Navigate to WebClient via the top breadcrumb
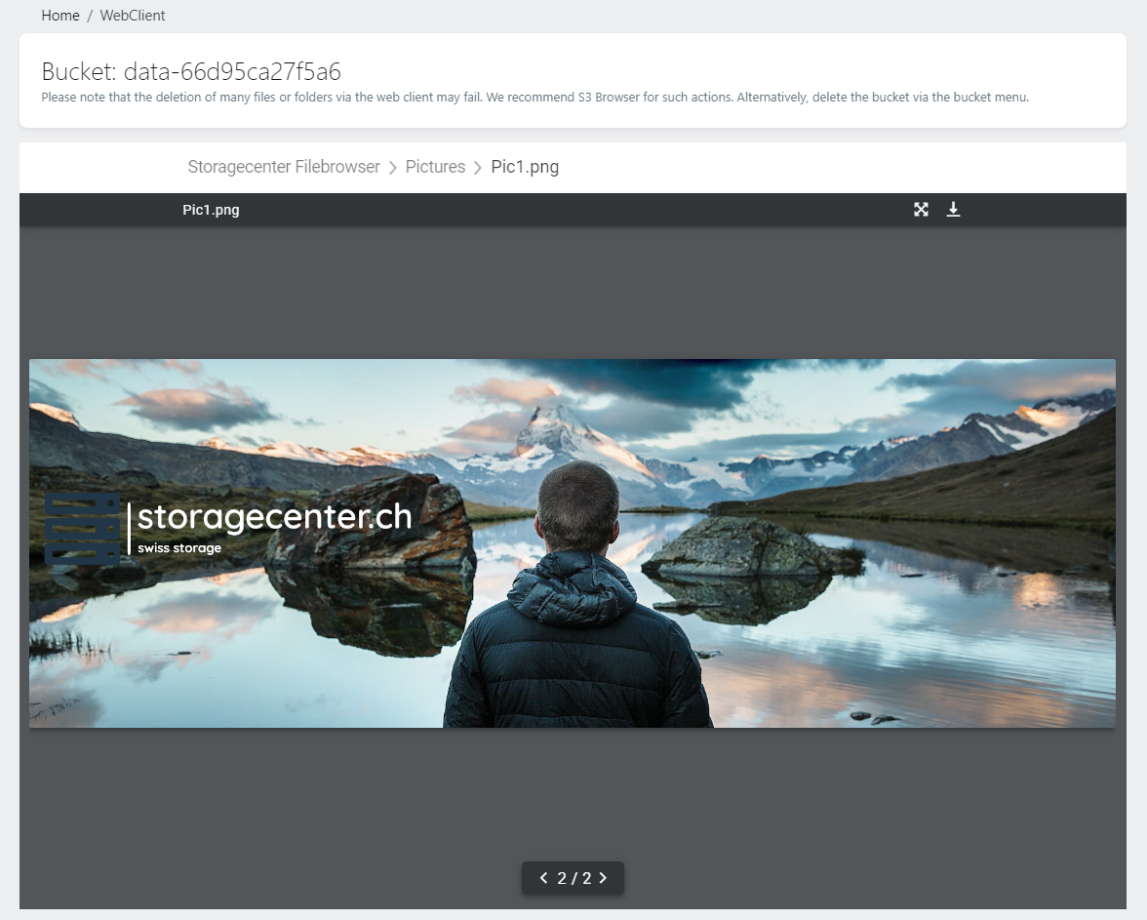The image size is (1147, 920). coord(132,15)
